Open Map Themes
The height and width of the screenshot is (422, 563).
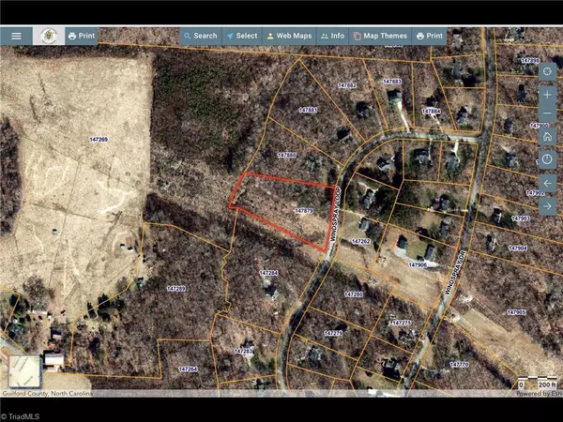tap(380, 36)
